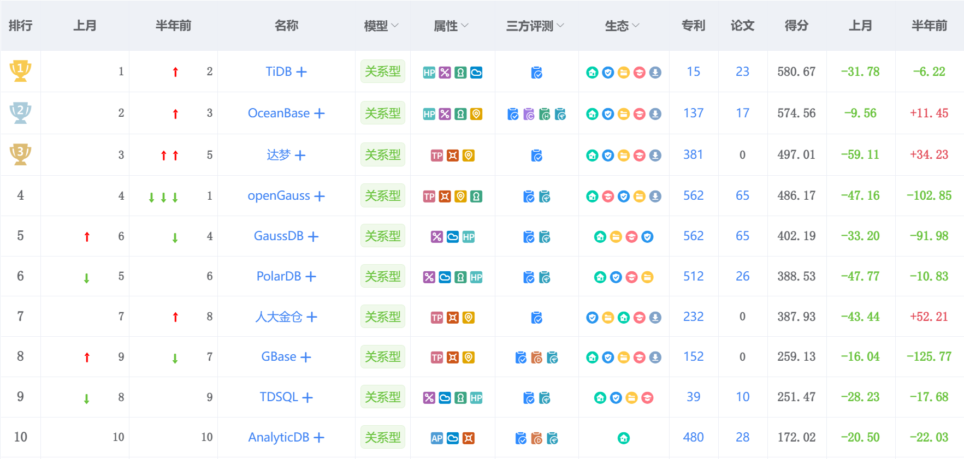The image size is (964, 459).
Task: Click the blue shield icon in OceanBase row
Action: tap(608, 114)
